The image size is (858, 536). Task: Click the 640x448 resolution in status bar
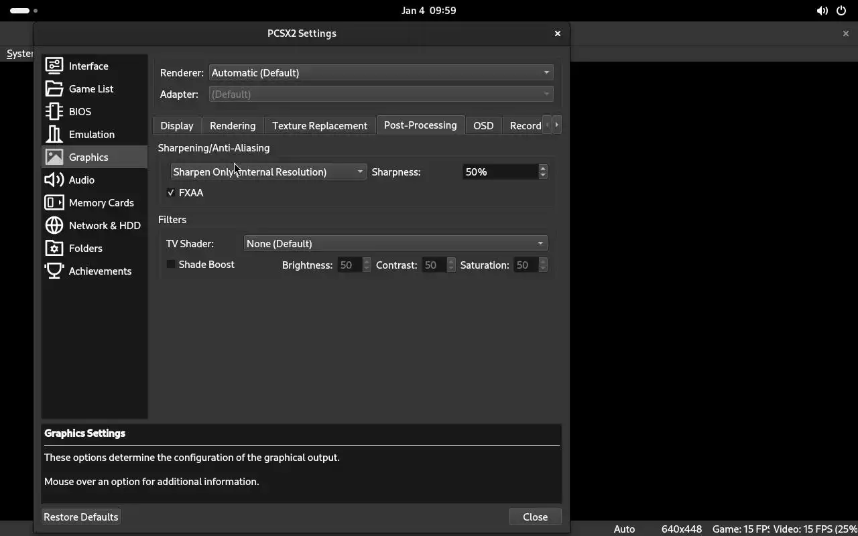(x=682, y=529)
